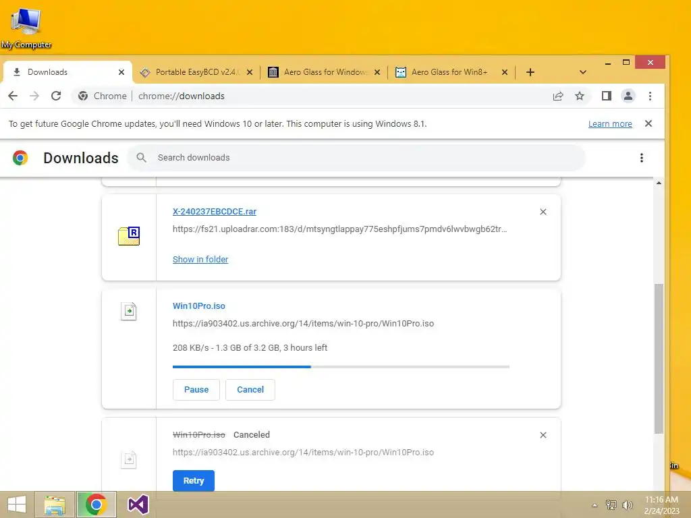Remove X-240237EBCDCE.rar from the list
This screenshot has width=691, height=518.
pos(543,212)
